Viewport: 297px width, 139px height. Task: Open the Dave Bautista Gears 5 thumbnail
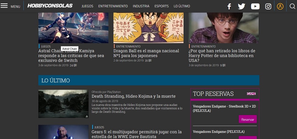point(63,132)
